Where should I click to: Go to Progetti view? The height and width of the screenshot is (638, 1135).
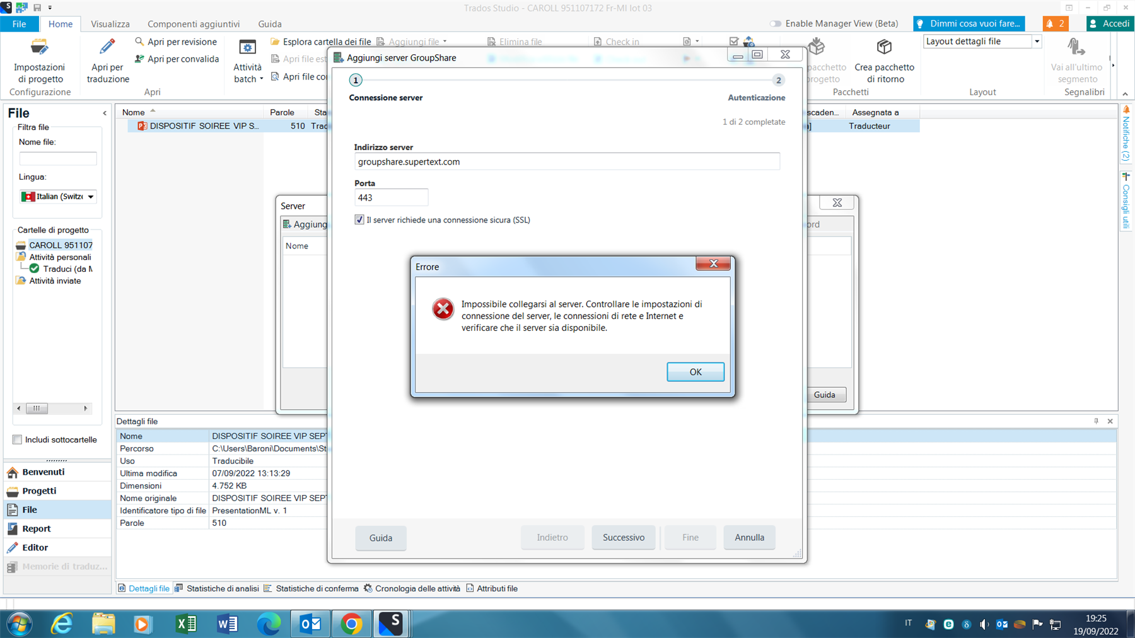click(x=57, y=491)
